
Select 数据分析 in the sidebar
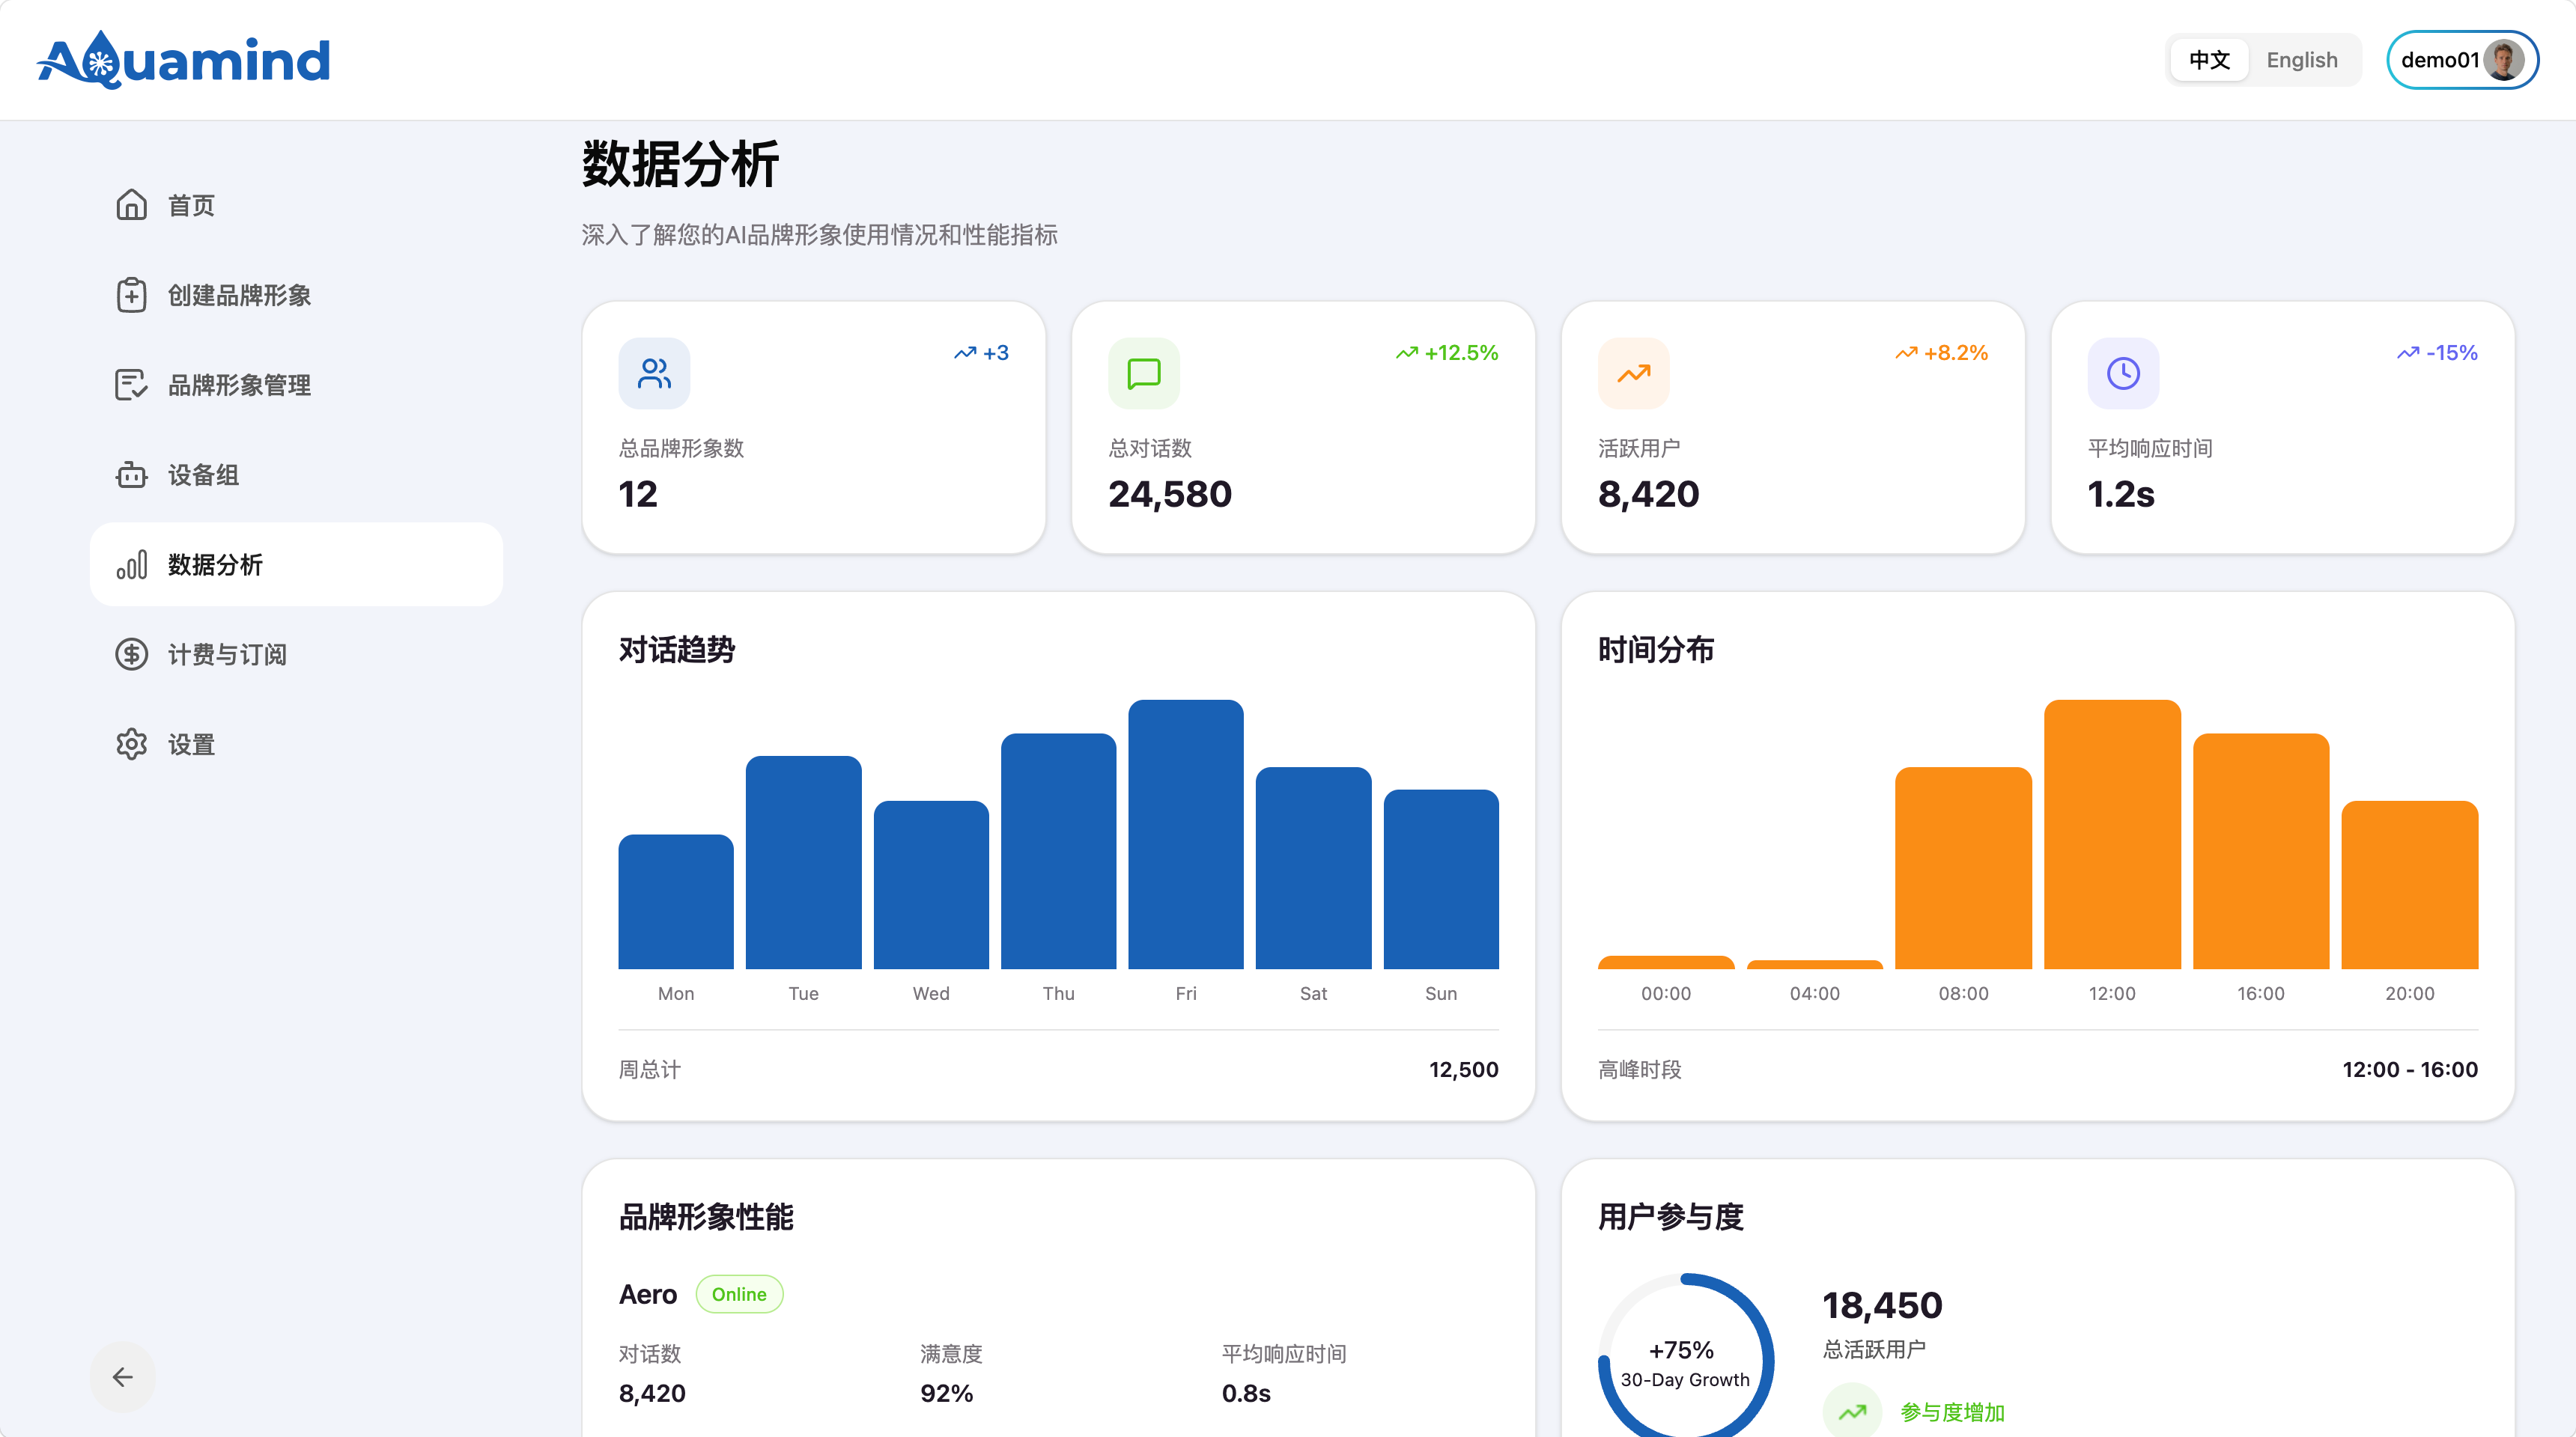point(296,564)
